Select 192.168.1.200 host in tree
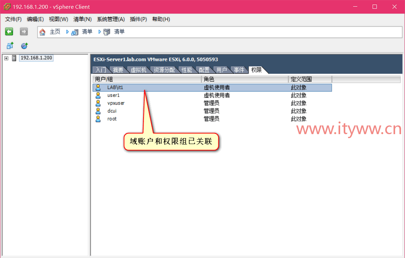The width and height of the screenshot is (405, 258). click(x=36, y=58)
